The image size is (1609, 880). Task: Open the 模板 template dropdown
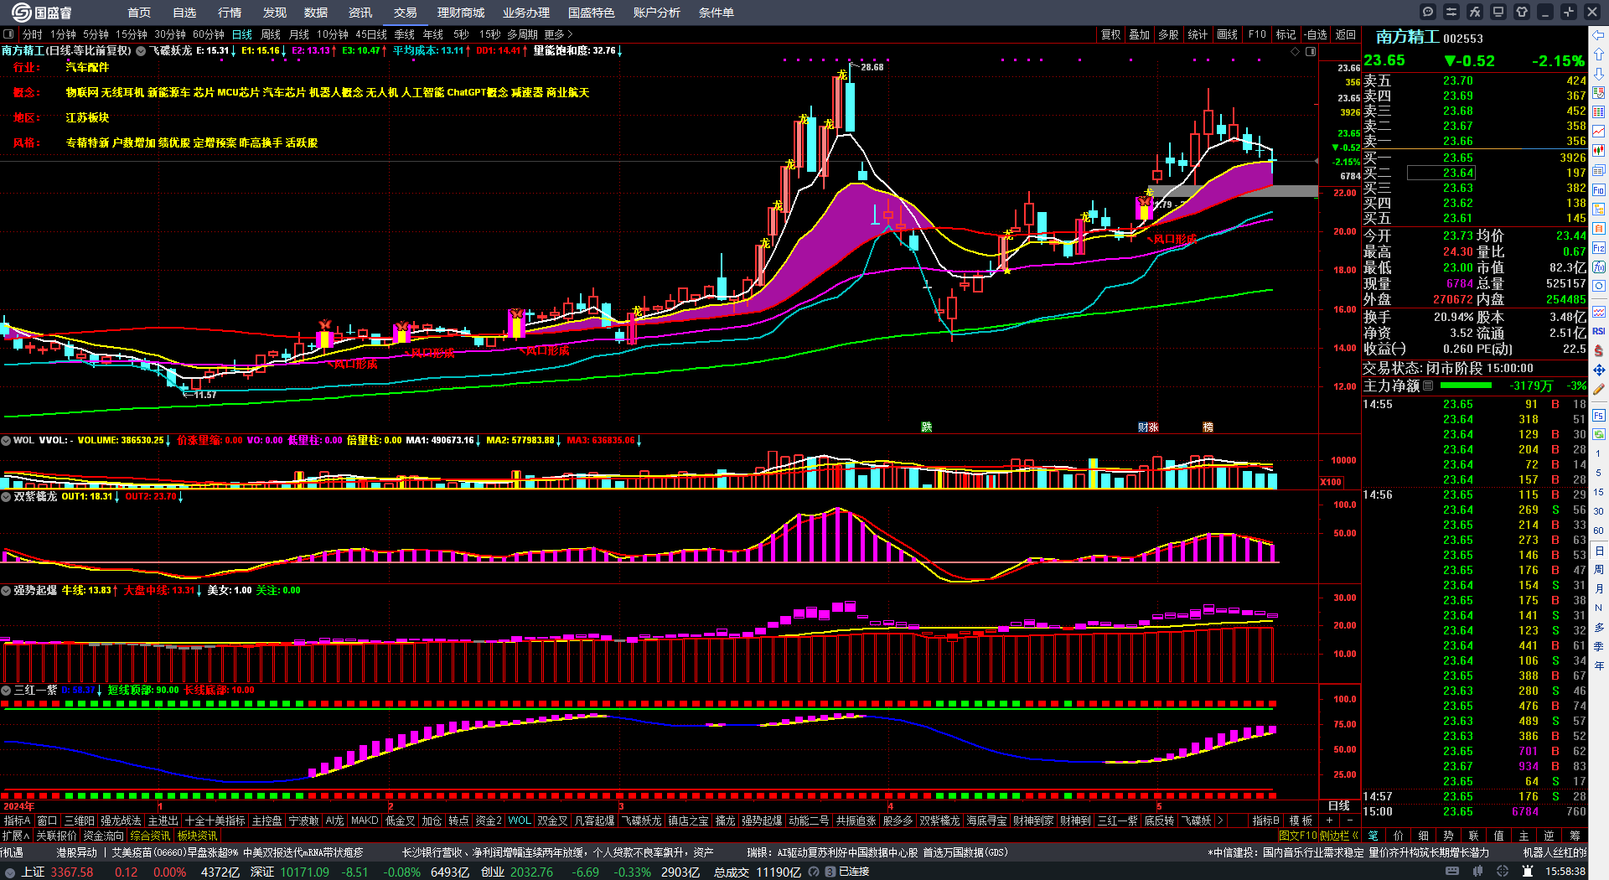click(1301, 820)
